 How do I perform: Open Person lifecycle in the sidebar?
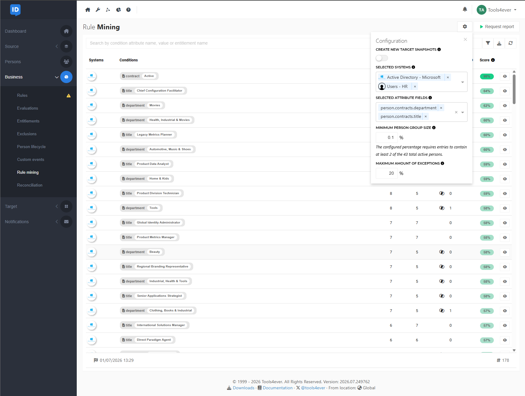31,147
